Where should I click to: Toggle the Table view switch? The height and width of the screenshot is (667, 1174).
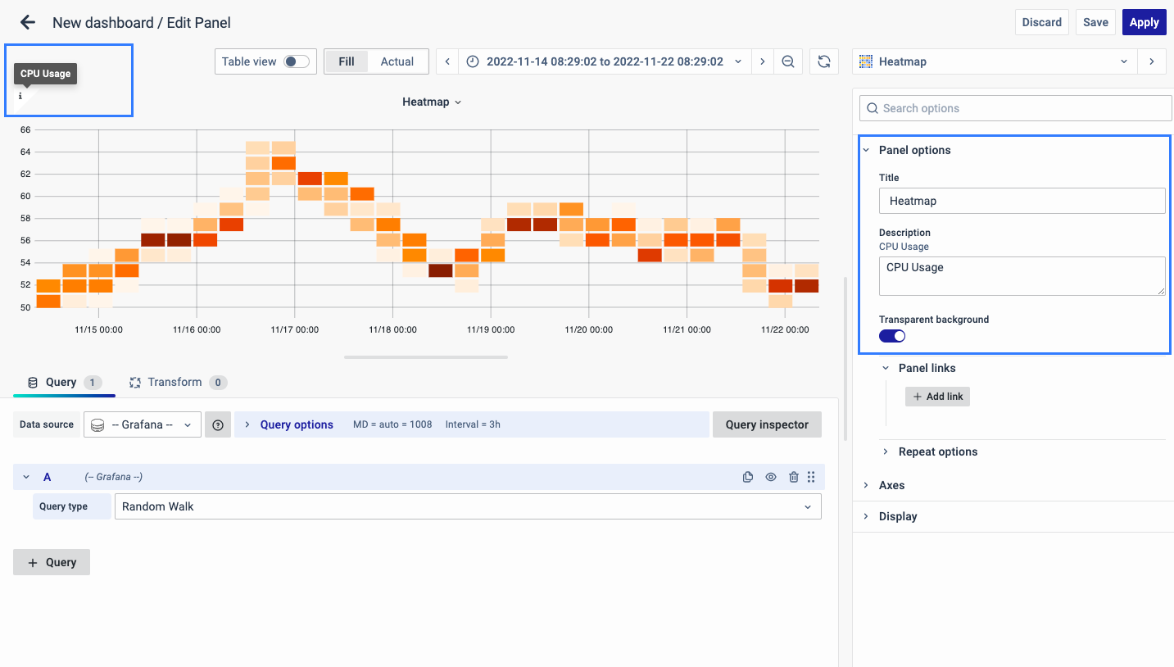tap(296, 61)
